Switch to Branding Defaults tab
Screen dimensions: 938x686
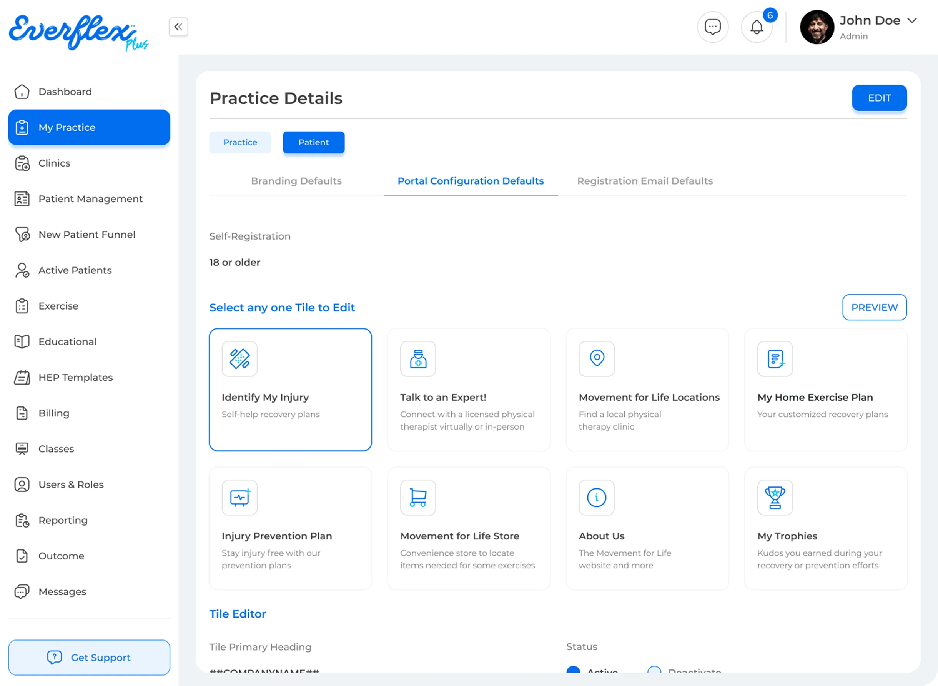[296, 181]
